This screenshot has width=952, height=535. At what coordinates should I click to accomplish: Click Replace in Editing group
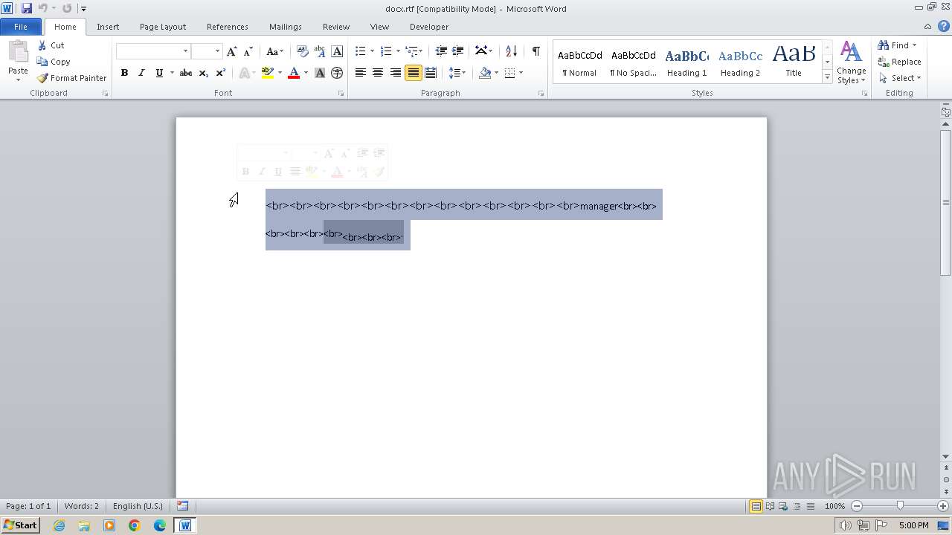click(899, 62)
